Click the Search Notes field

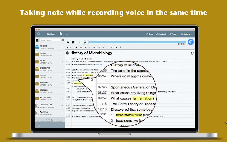(50, 40)
